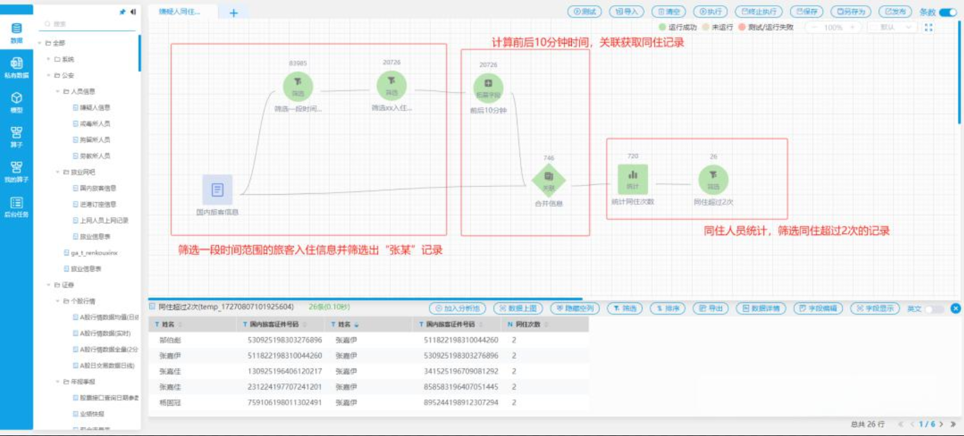Collapse the 证券 folder in tree
964x436 pixels.
click(x=48, y=284)
